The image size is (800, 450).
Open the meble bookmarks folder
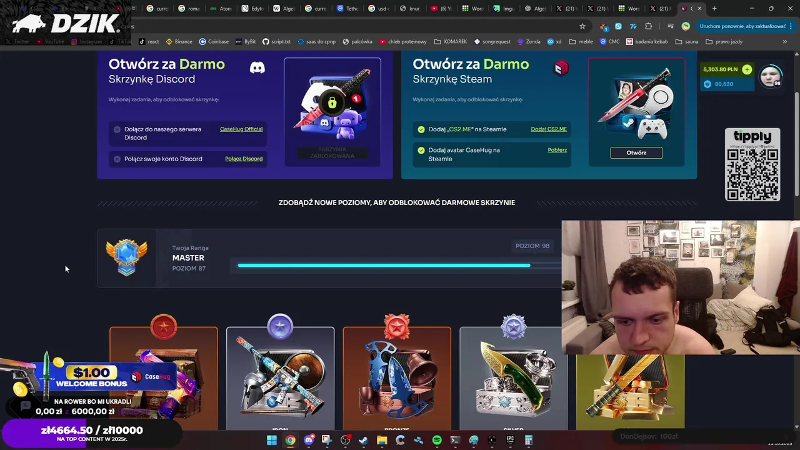[581, 41]
